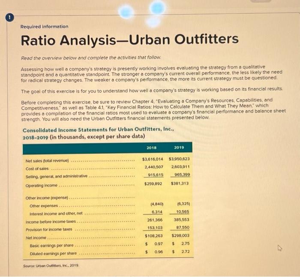Click the 'Other expenses' row label
This screenshot has width=300, height=277.
pos(44,206)
